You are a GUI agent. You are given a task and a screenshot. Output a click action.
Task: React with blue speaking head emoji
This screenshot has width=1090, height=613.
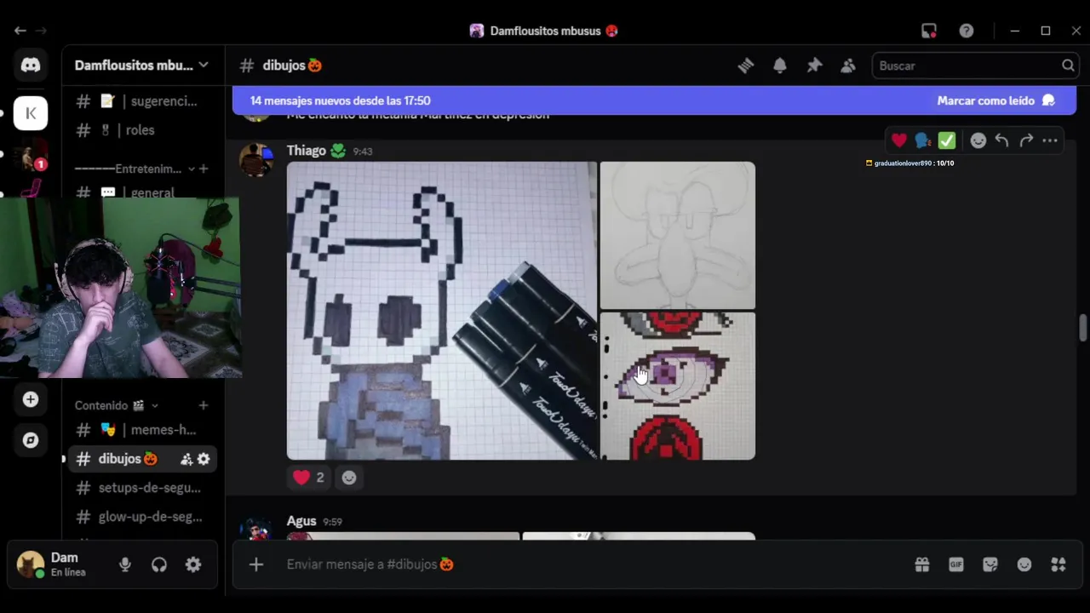pyautogui.click(x=923, y=140)
